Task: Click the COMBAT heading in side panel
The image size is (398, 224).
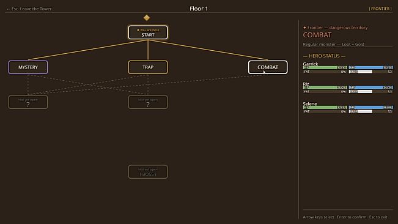Action: point(317,35)
